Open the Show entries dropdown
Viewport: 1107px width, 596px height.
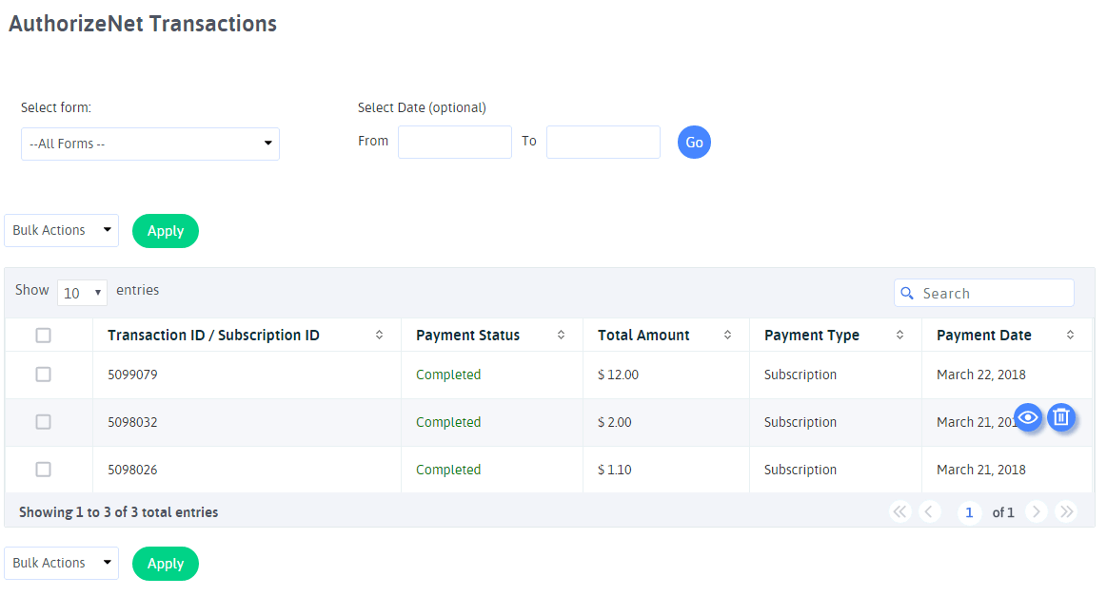click(82, 292)
